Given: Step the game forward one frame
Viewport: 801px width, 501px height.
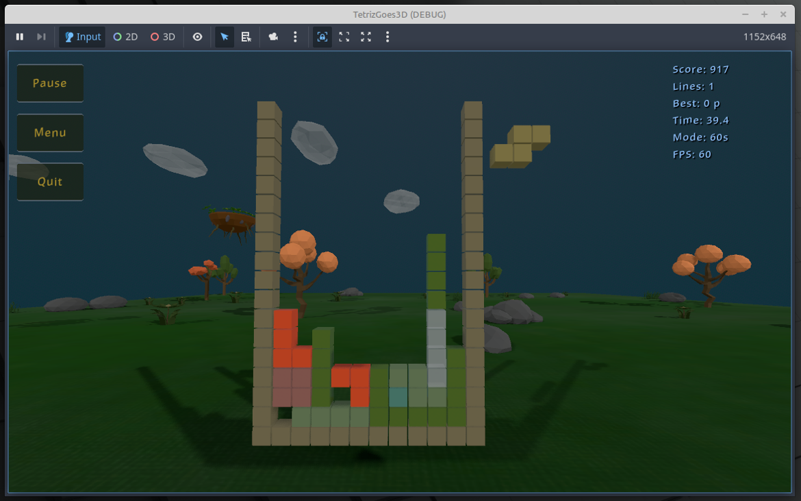Looking at the screenshot, I should [x=41, y=36].
